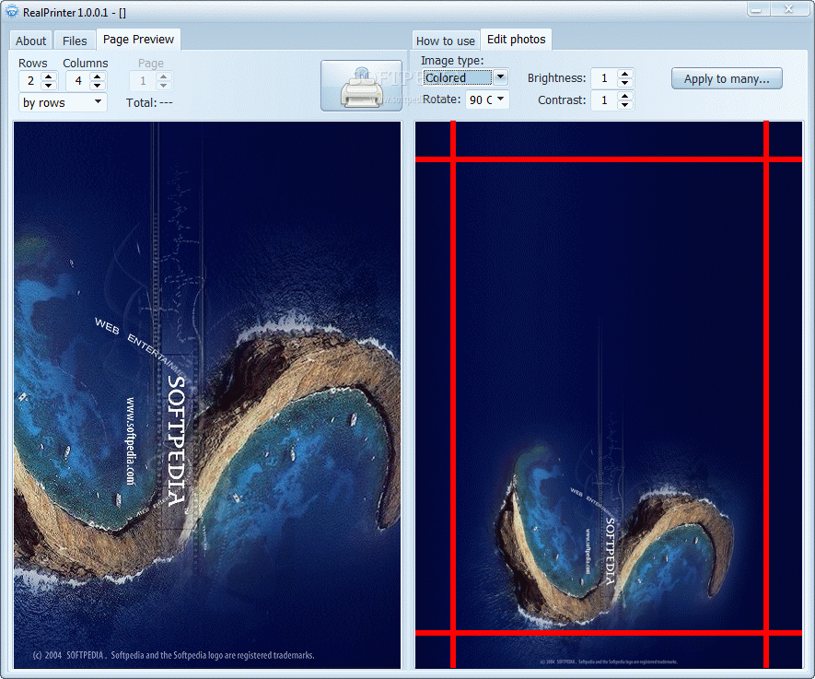The height and width of the screenshot is (679, 815).
Task: Click the 'Total: ---' text
Action: coord(149,102)
